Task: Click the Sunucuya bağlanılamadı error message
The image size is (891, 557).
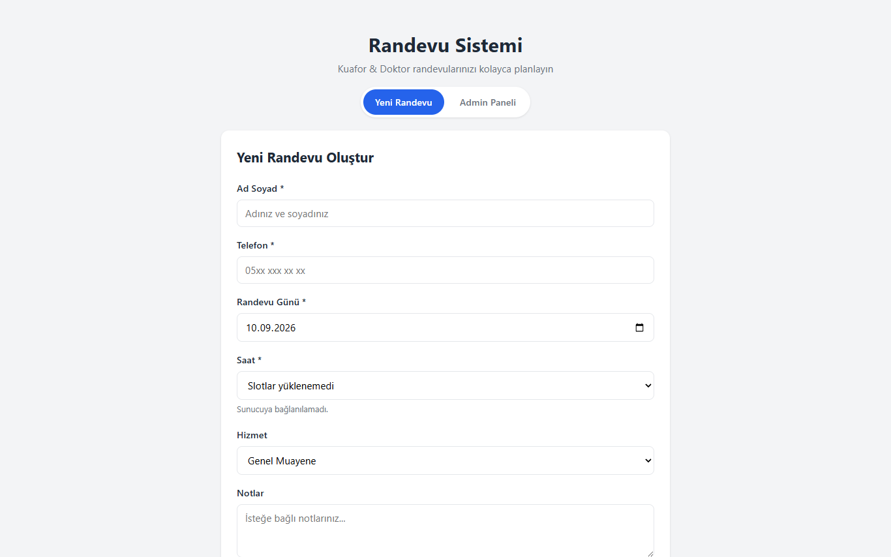Action: point(282,410)
